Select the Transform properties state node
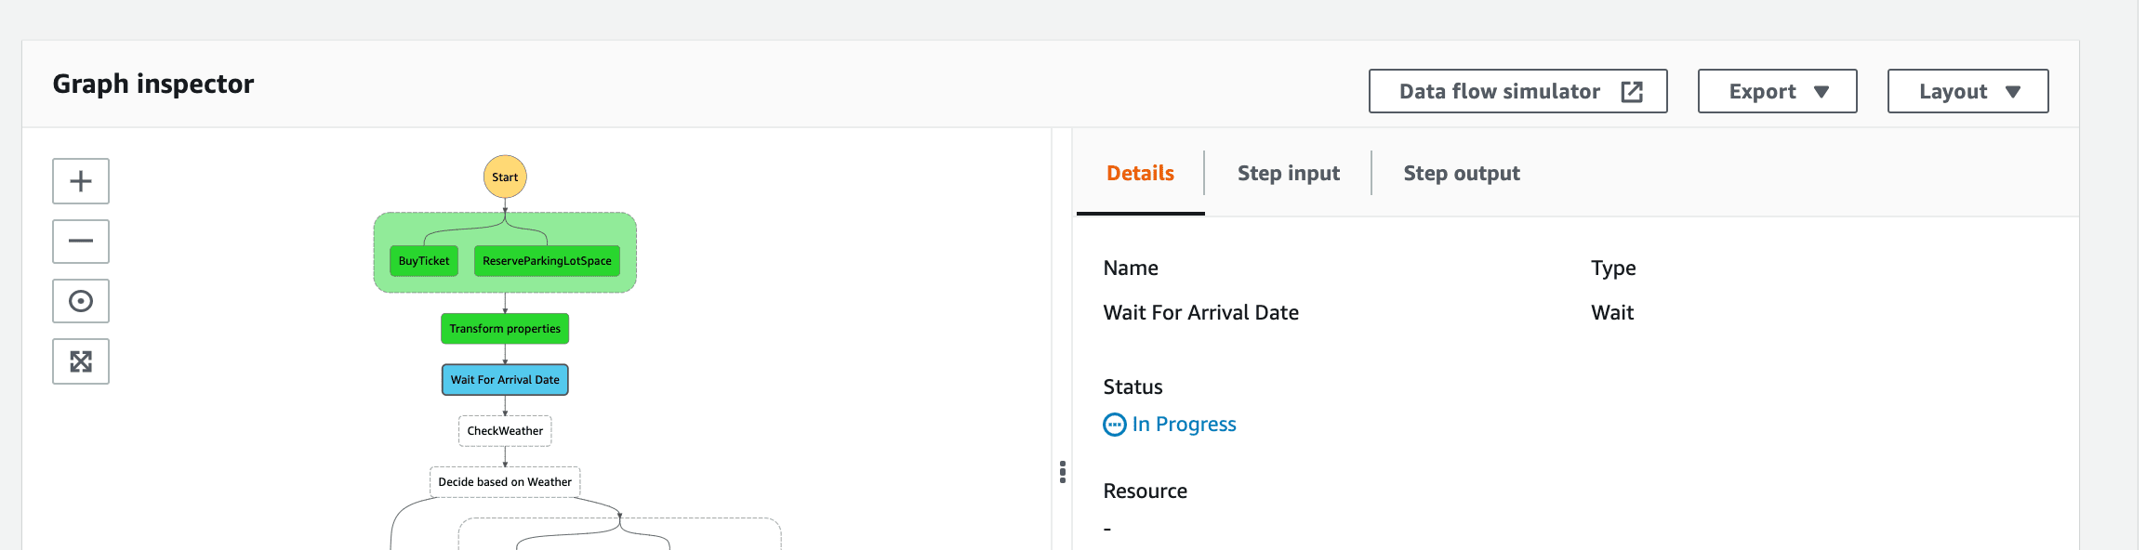 coord(505,329)
